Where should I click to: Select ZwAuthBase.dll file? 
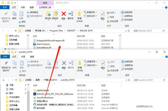(x=44, y=48)
